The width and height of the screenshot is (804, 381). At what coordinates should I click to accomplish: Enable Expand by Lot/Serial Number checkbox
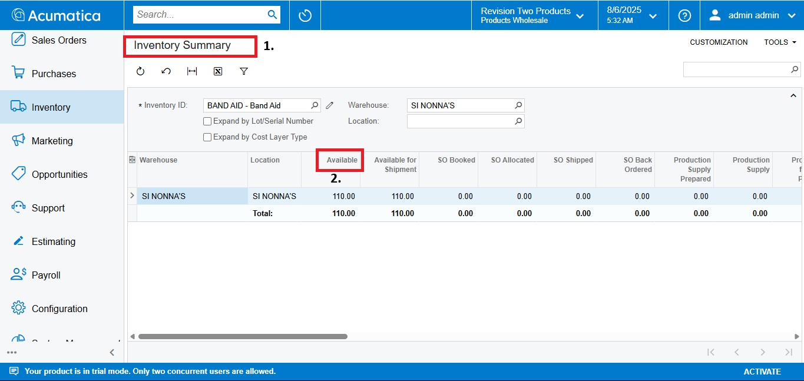click(x=207, y=121)
